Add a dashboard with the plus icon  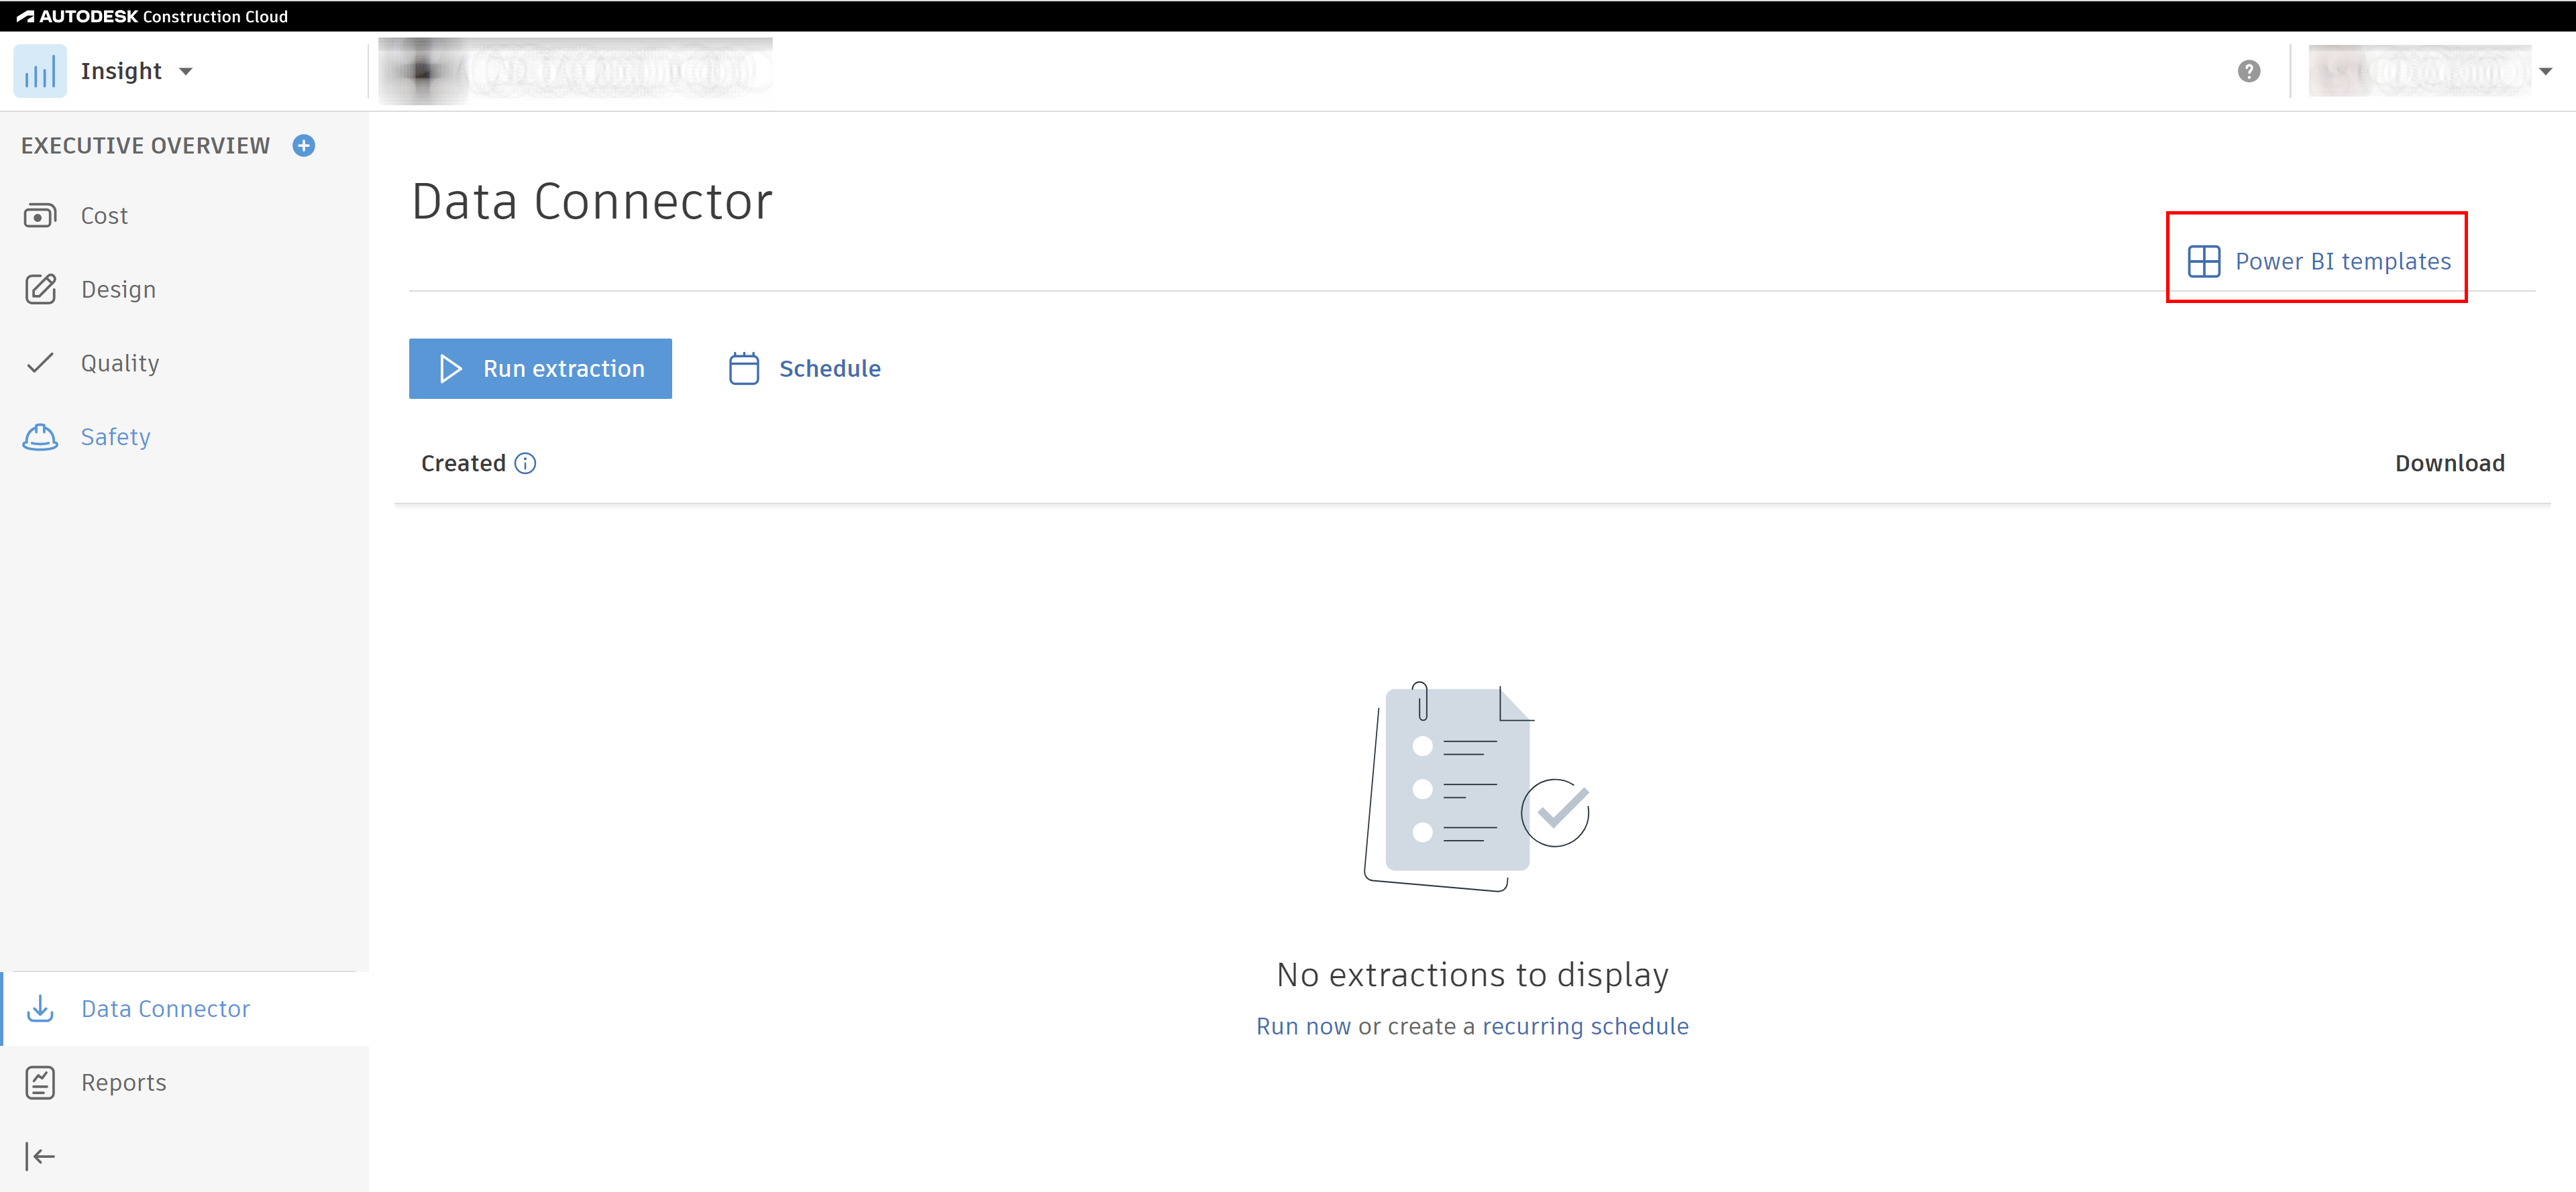pyautogui.click(x=304, y=146)
